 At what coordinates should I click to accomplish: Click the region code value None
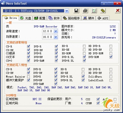[39, 103]
